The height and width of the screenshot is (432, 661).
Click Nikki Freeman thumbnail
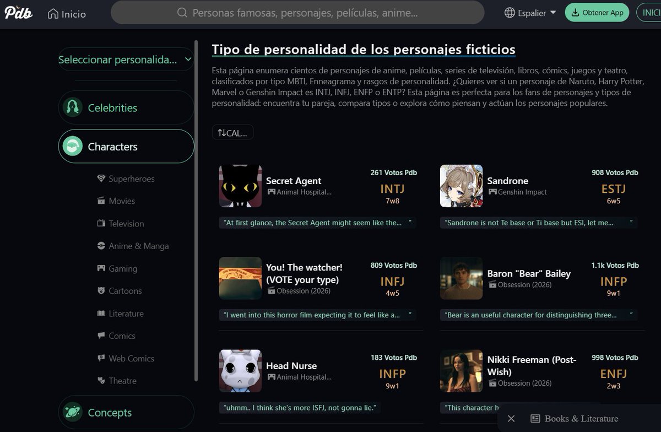point(461,371)
